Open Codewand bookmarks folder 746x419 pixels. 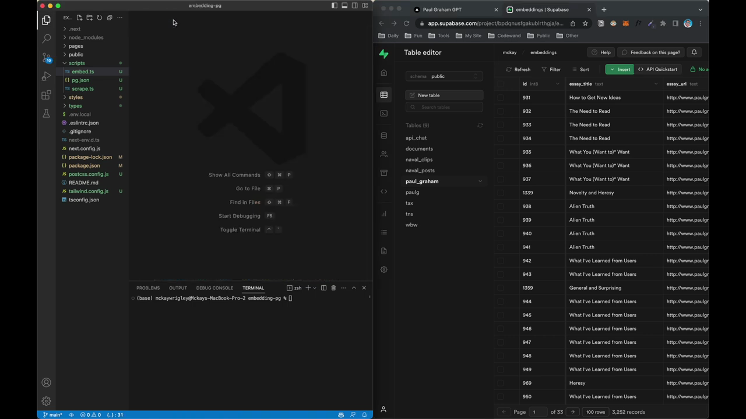pyautogui.click(x=504, y=35)
